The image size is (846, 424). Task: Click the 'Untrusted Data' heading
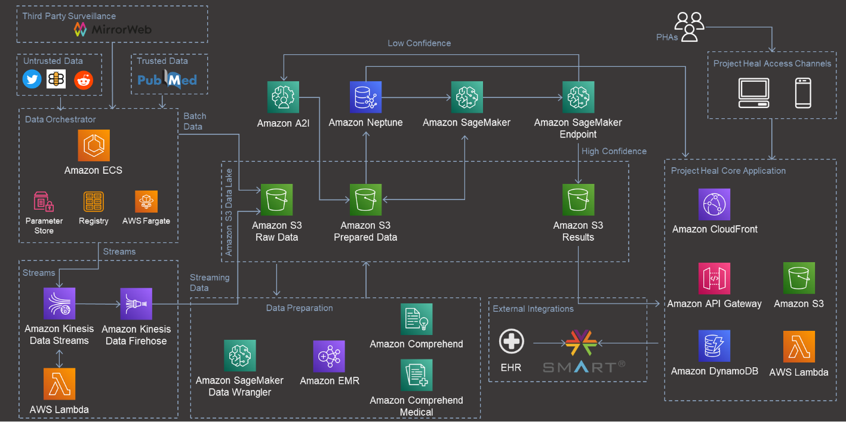(53, 61)
